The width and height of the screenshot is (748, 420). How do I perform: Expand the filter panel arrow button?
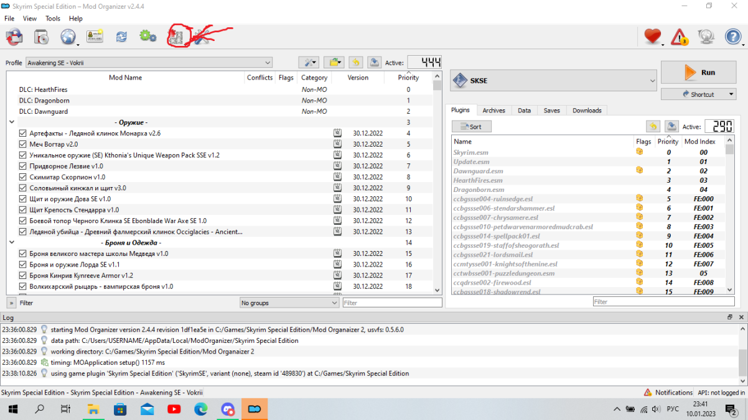(11, 303)
